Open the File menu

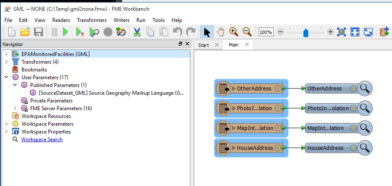(8, 20)
